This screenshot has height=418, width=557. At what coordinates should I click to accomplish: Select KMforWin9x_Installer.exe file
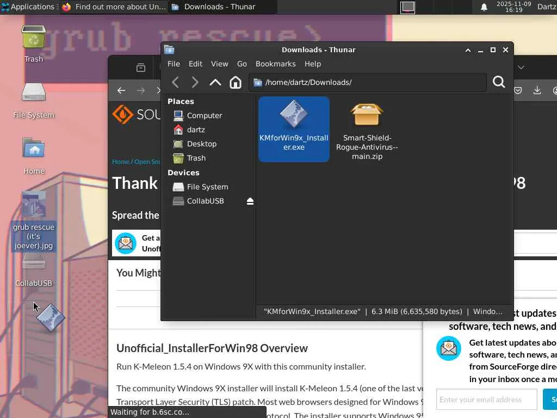tap(294, 129)
